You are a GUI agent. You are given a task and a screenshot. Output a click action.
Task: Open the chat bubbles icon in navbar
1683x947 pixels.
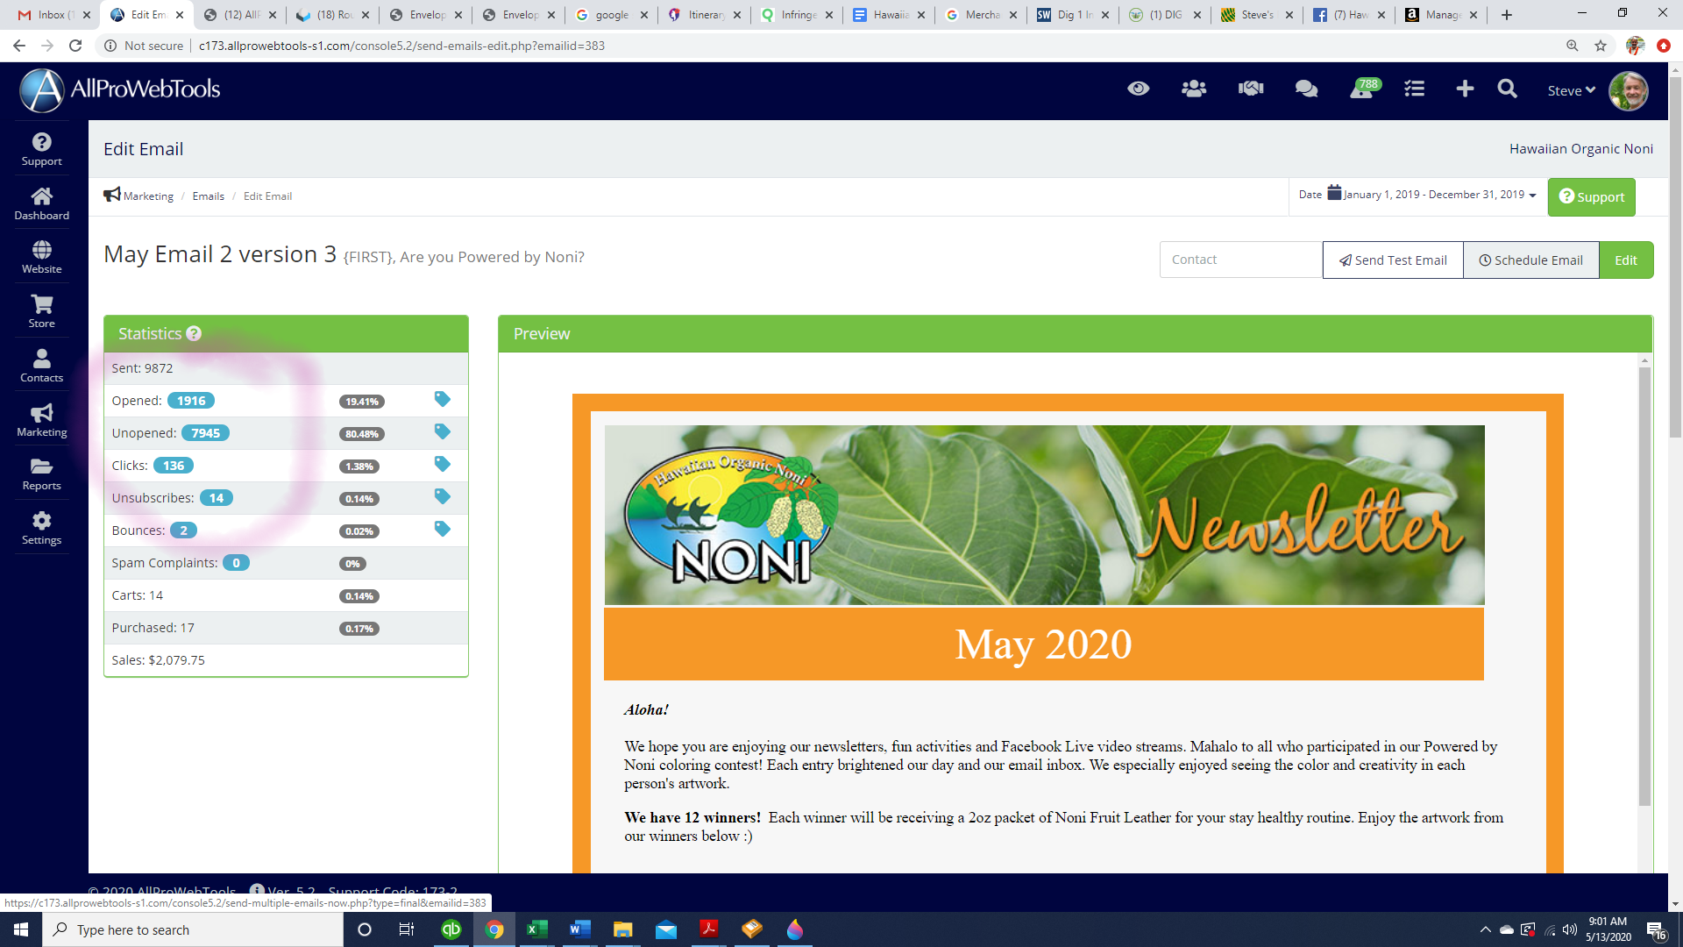click(x=1306, y=89)
